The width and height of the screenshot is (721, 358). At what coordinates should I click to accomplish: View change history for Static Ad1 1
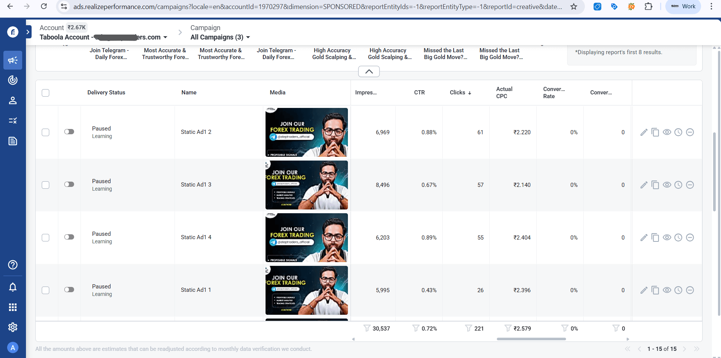[679, 290]
